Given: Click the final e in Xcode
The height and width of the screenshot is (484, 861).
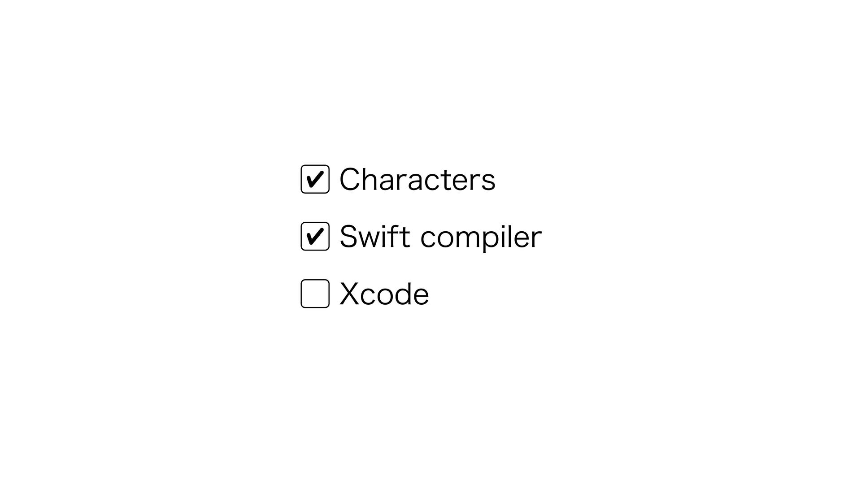Looking at the screenshot, I should click(420, 298).
